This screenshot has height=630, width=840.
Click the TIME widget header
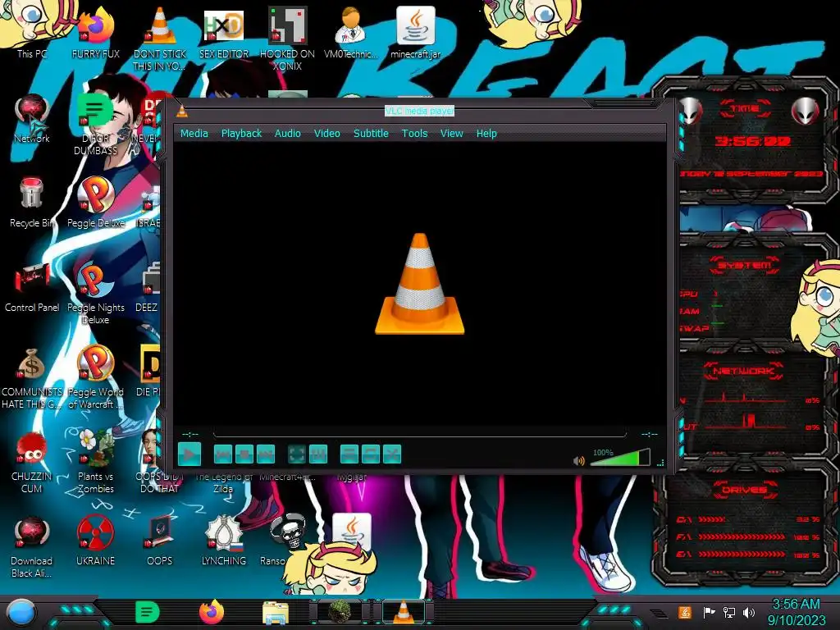745,109
